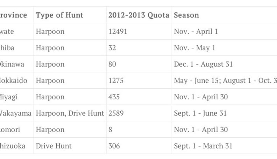This screenshot has height=159, width=277.
Task: Click the "Sept. 1 - June 31" cell
Action: pyautogui.click(x=200, y=113)
